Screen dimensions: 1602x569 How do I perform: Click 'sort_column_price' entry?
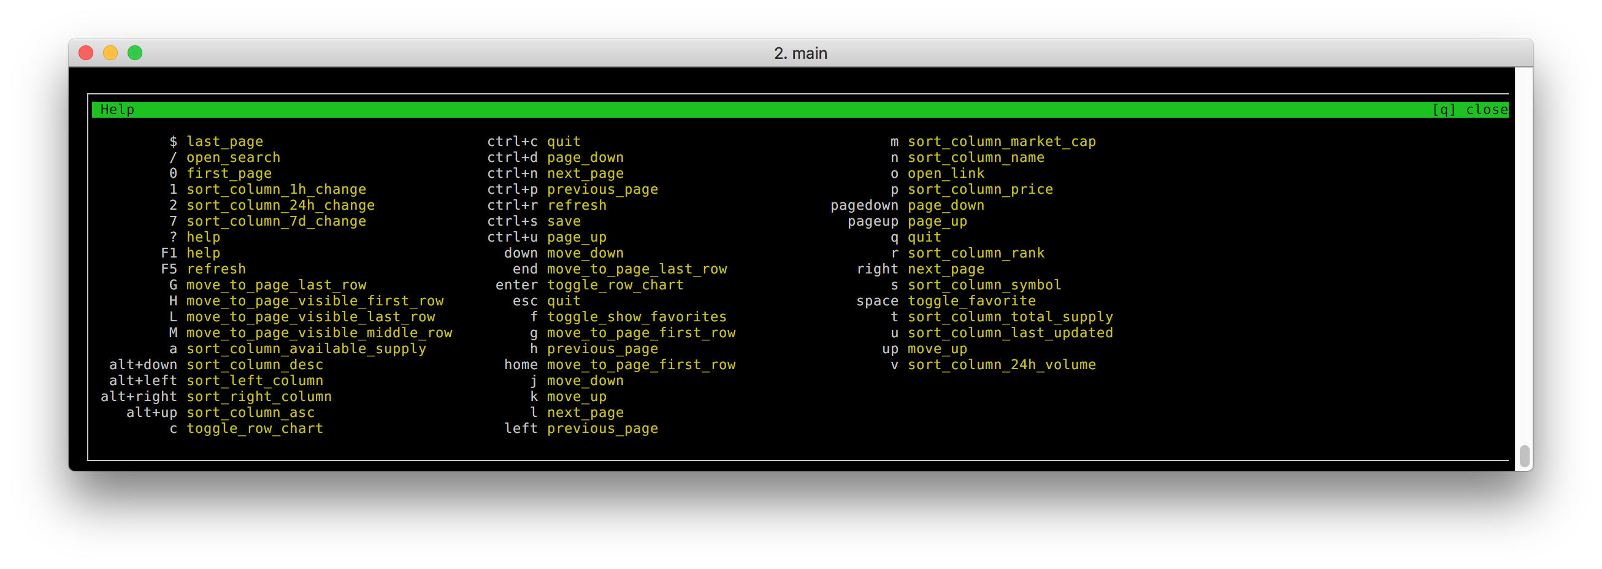(x=981, y=189)
